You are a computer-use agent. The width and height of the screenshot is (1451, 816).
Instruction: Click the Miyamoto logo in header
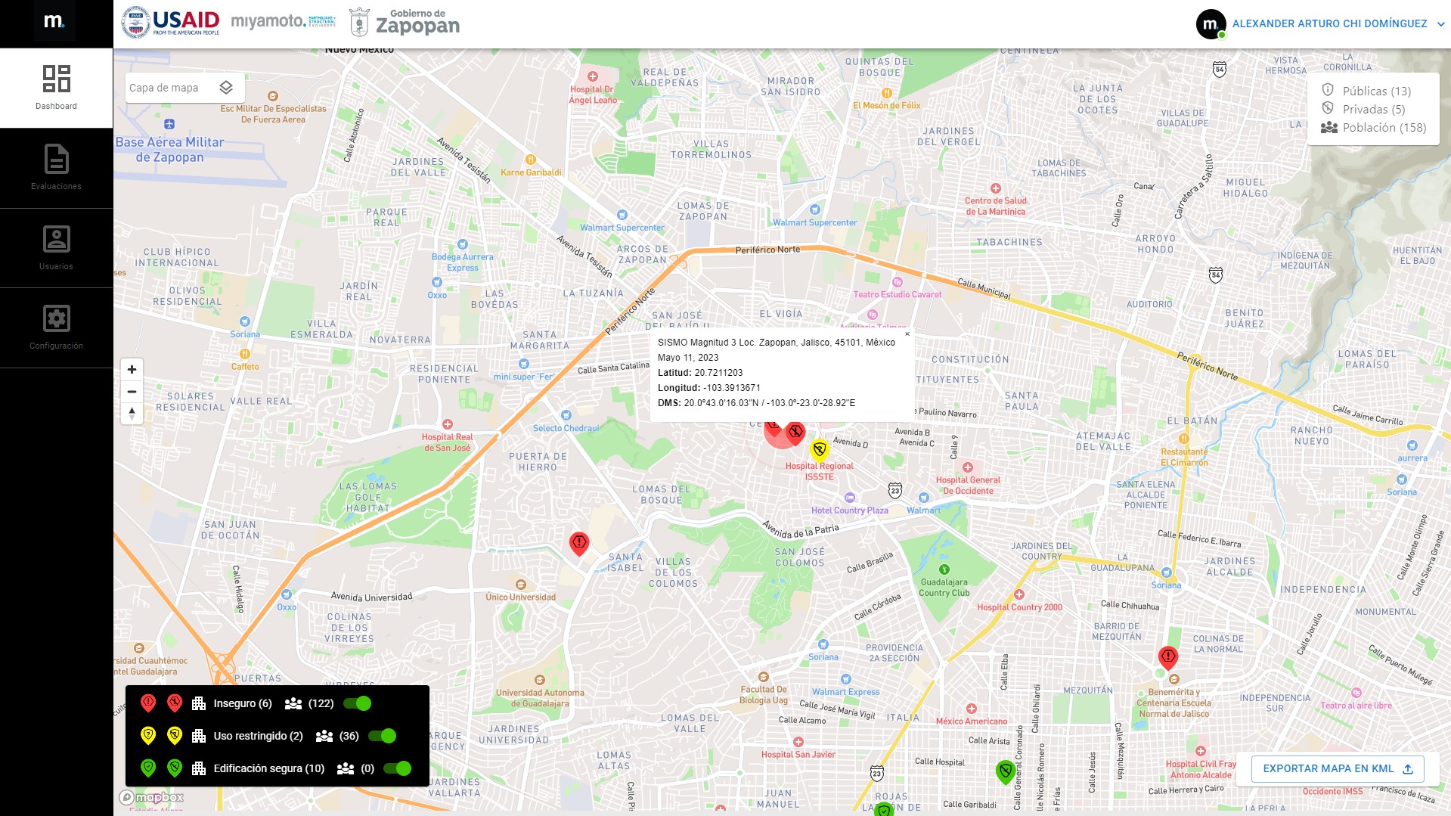[x=283, y=21]
